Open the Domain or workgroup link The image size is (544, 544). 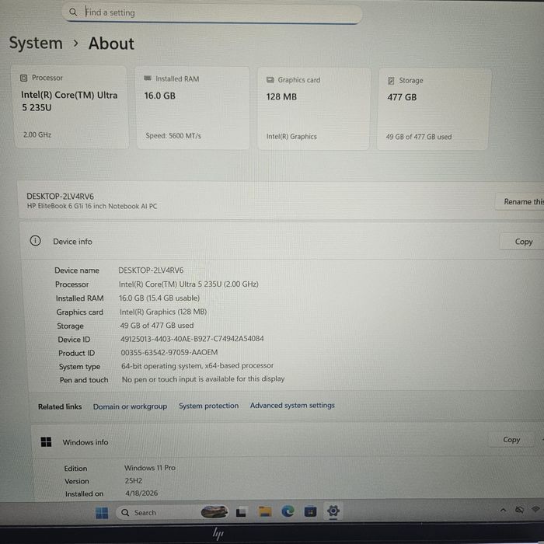[x=130, y=406]
